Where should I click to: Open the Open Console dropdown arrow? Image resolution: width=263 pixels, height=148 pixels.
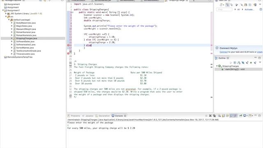[252, 116]
